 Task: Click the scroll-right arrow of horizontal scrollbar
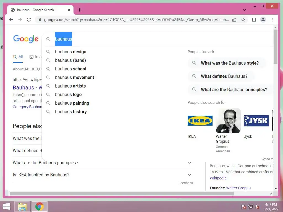(x=271, y=194)
